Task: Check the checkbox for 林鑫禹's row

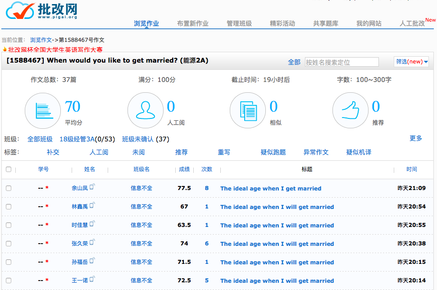Action: point(9,207)
